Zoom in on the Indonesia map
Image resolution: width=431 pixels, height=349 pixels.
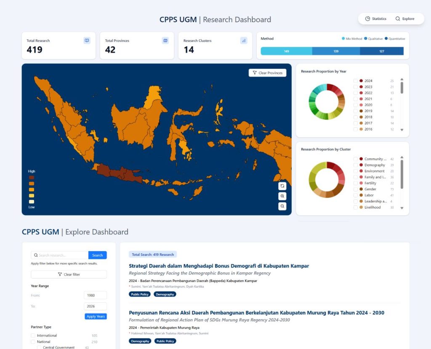pos(282,196)
